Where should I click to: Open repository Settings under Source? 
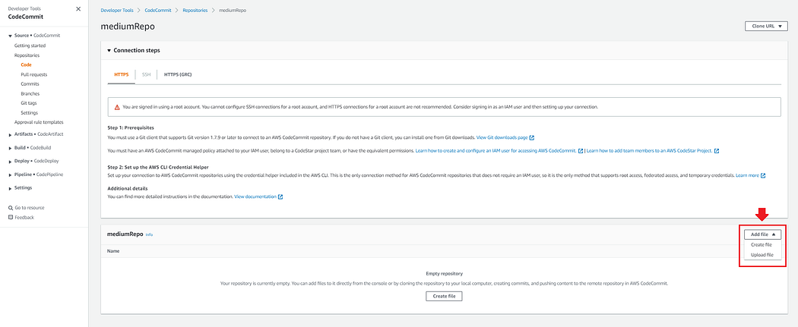[29, 113]
